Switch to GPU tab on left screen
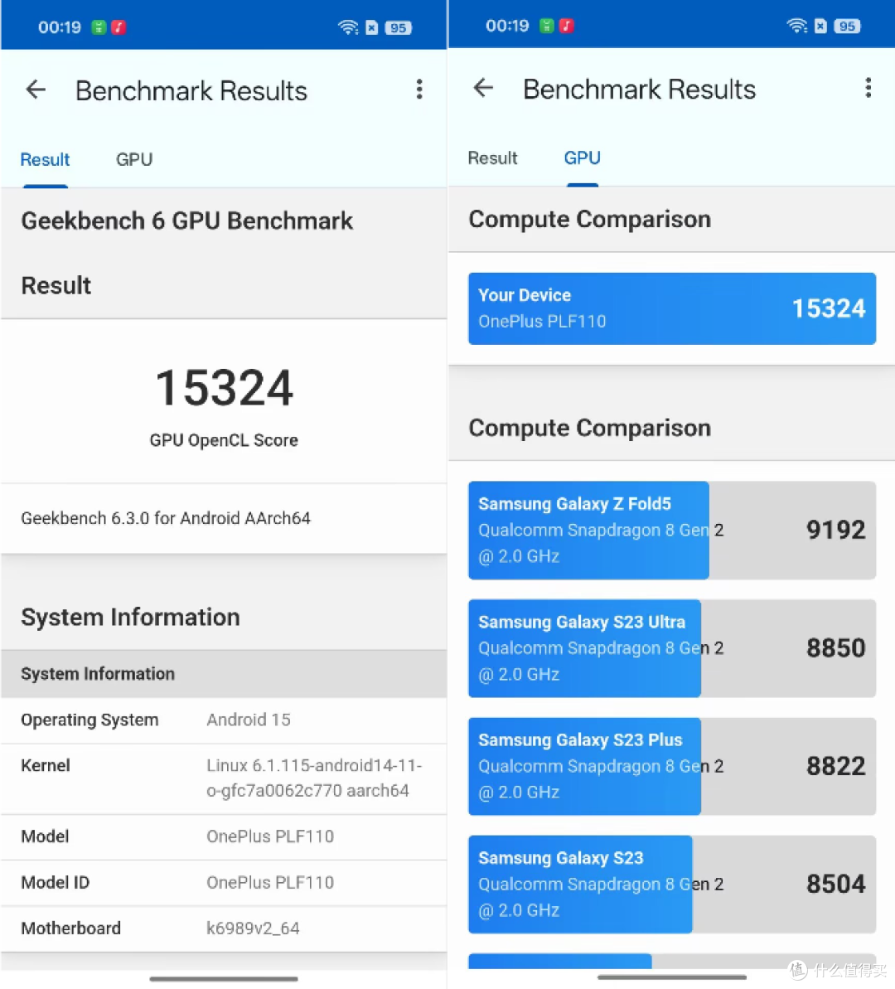Image resolution: width=895 pixels, height=989 pixels. click(x=134, y=159)
